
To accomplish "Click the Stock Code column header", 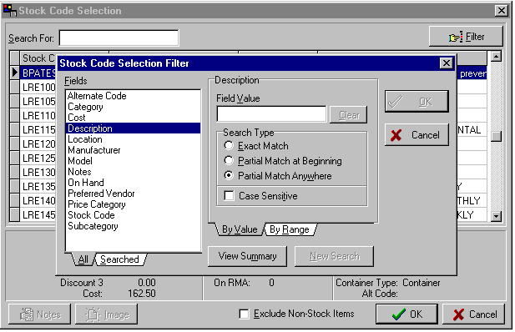I will (38, 58).
